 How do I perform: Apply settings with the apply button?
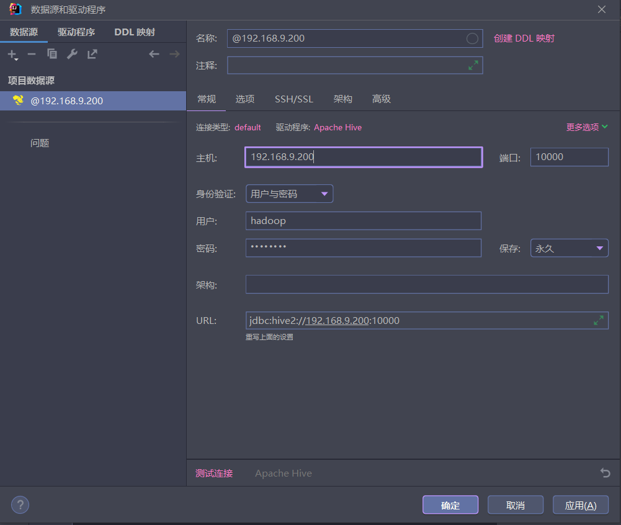coord(581,505)
